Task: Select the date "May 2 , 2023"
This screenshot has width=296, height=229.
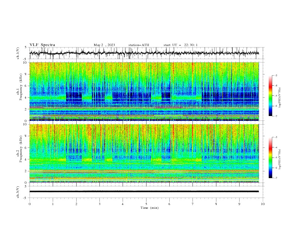Action: (x=104, y=45)
